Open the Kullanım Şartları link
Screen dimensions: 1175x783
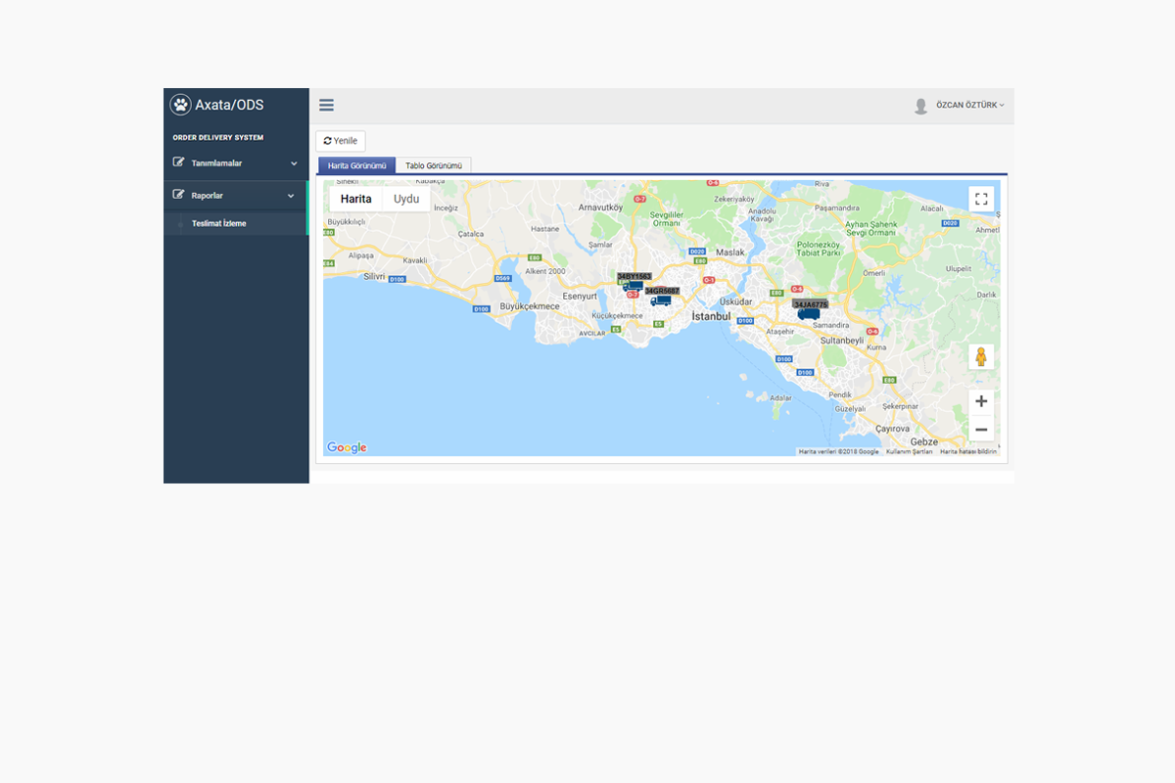pos(909,452)
